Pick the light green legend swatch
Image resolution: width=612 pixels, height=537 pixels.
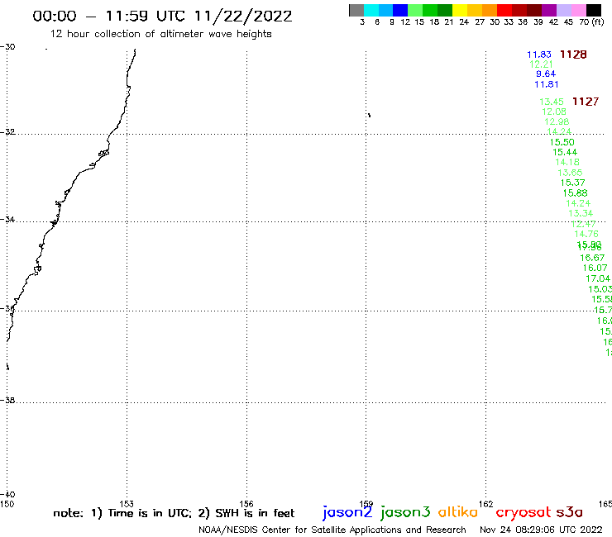(x=415, y=10)
